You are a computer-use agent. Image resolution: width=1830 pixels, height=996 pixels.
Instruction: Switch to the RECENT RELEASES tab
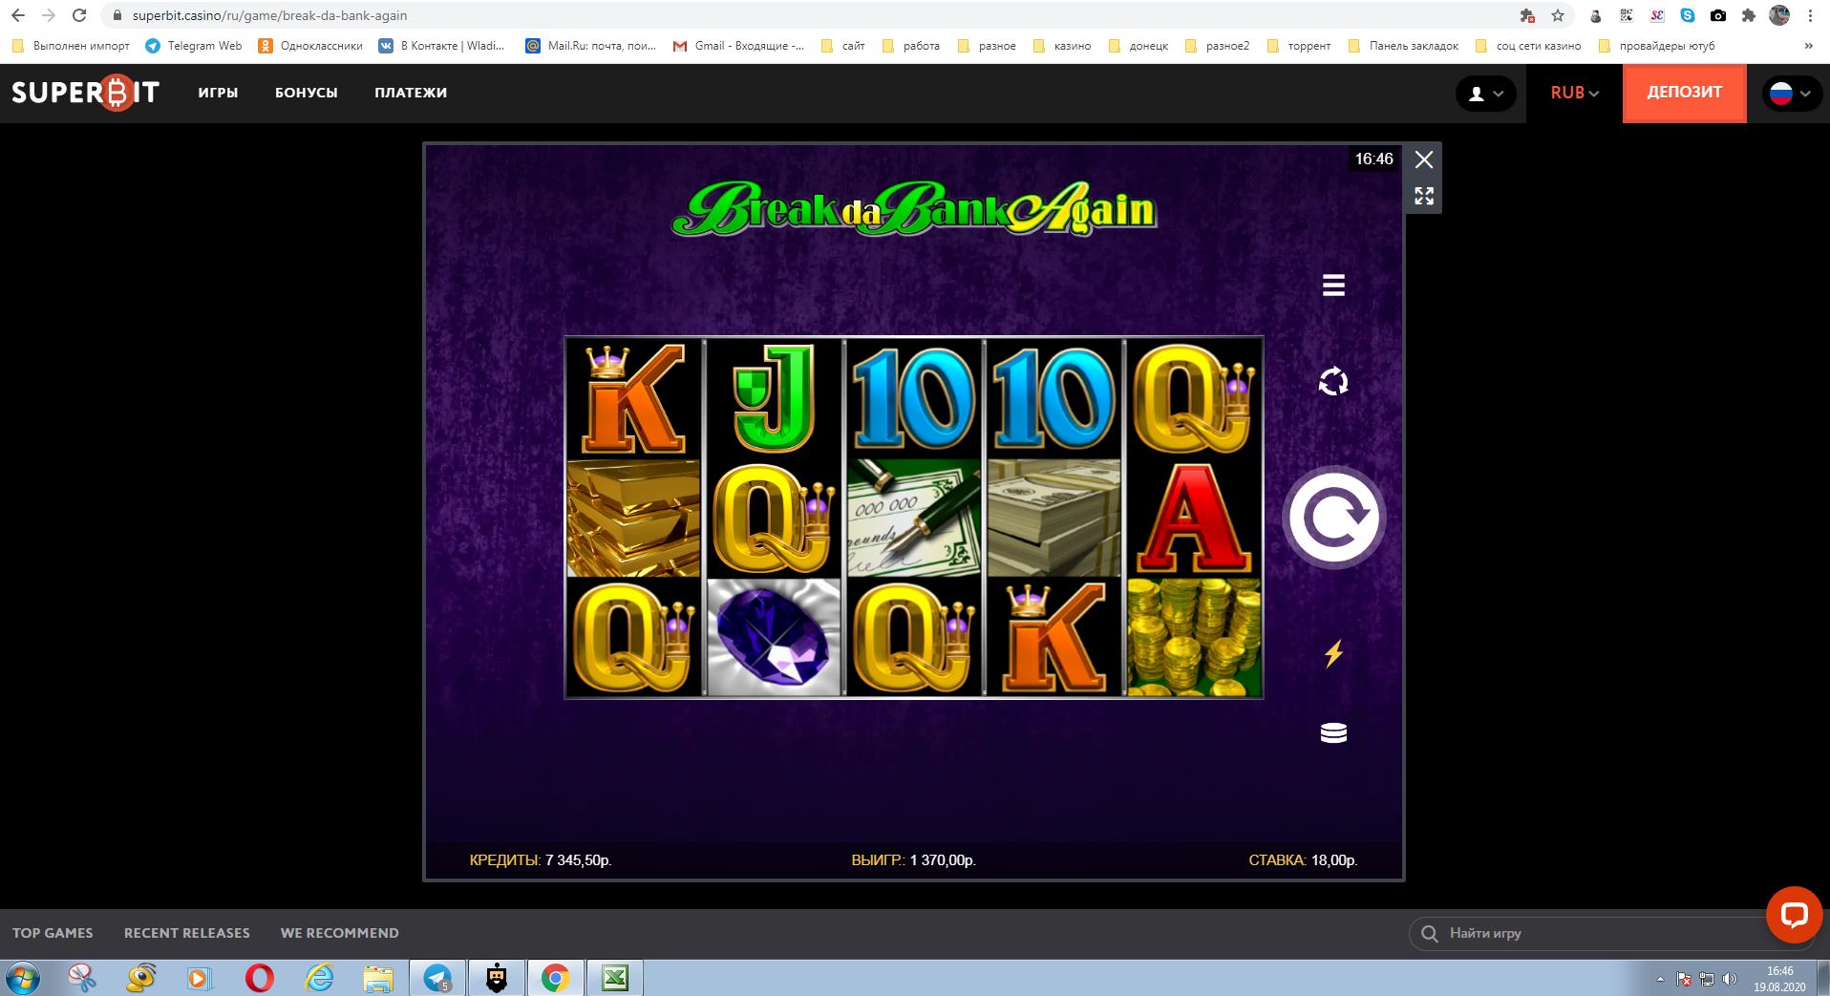pyautogui.click(x=187, y=933)
